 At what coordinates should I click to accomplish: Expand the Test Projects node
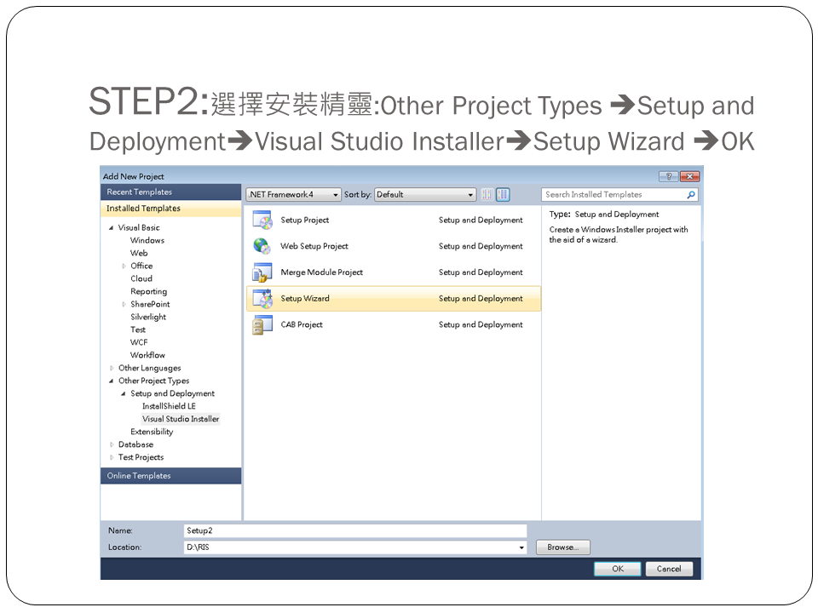tap(112, 457)
